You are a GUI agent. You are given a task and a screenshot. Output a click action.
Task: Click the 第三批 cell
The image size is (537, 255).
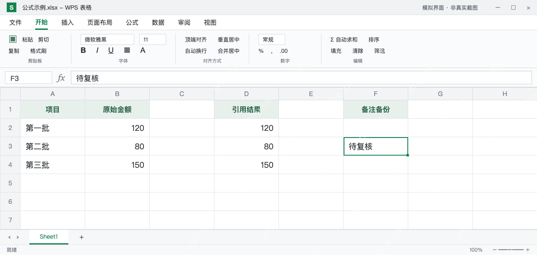tap(53, 165)
